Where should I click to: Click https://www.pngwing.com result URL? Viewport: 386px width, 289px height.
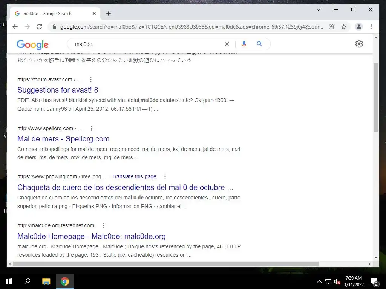pos(47,176)
